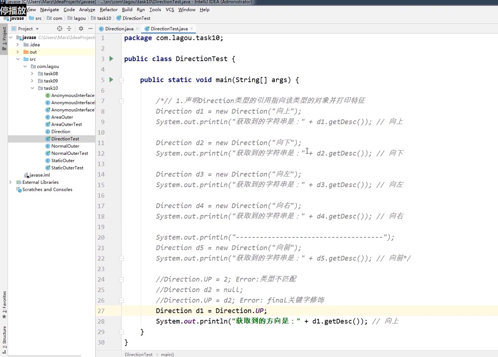Place cursor on Direction.UP in line 27
Screen dimensions: 498x357
239,311
